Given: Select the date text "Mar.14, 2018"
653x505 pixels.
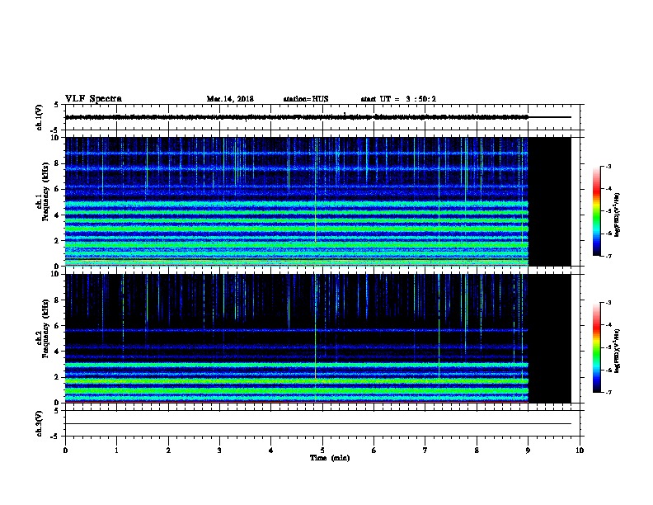Looking at the screenshot, I should point(230,99).
